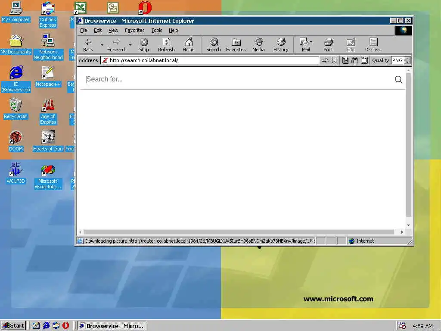Open the Start menu button
The image size is (441, 331).
(13, 326)
